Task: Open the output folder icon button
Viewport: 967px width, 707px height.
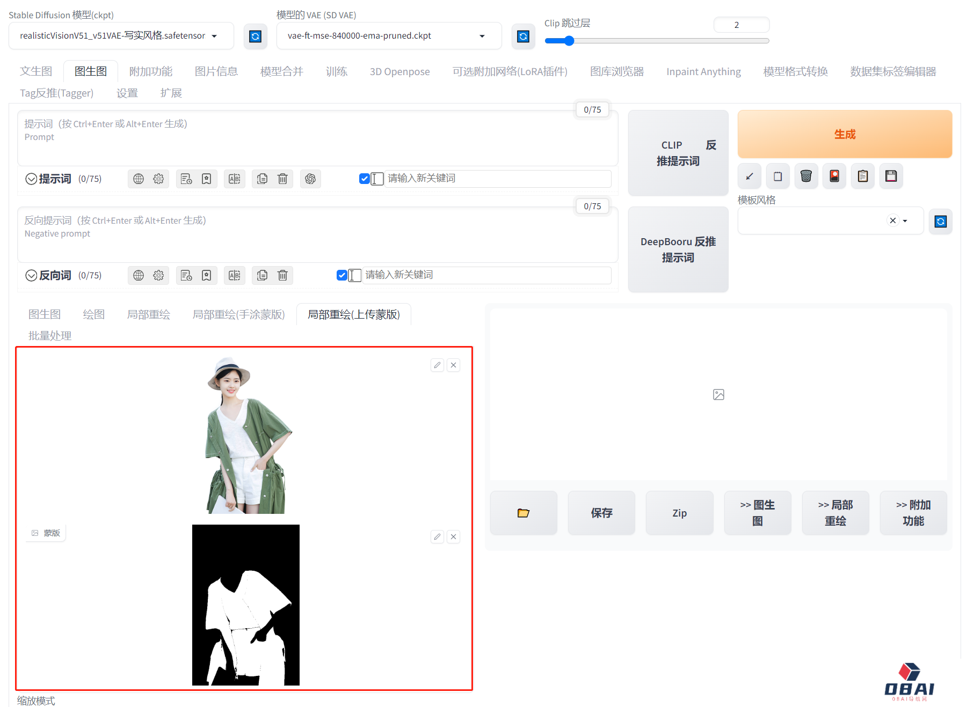Action: [x=523, y=513]
